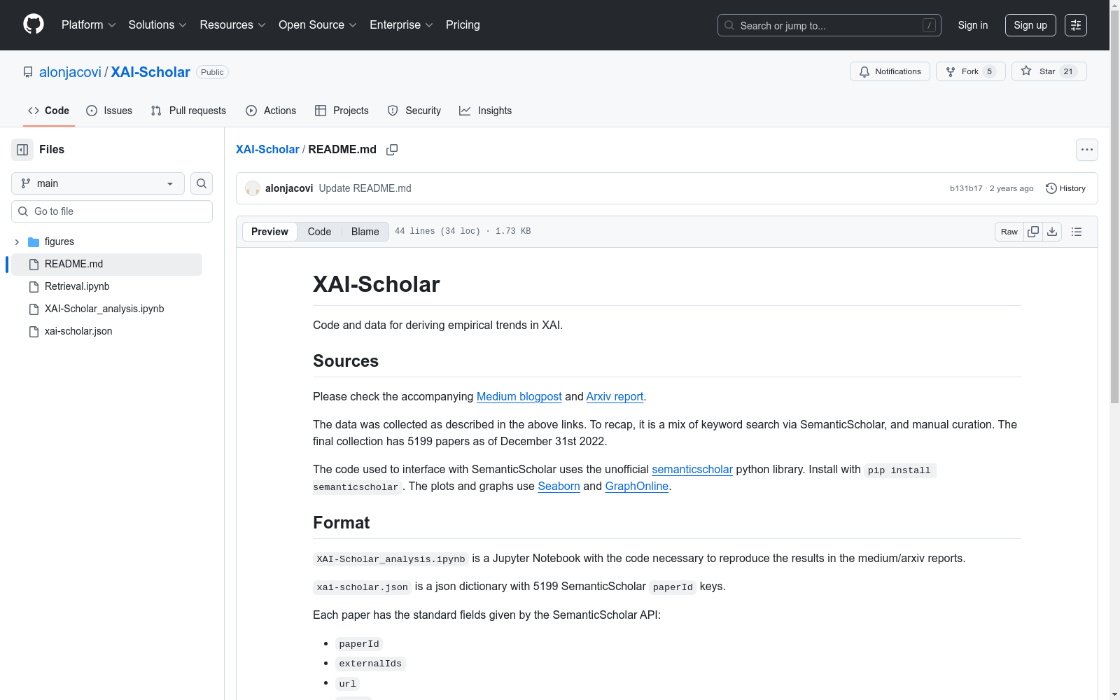1120x700 pixels.
Task: Open the Issues tab
Action: (109, 111)
